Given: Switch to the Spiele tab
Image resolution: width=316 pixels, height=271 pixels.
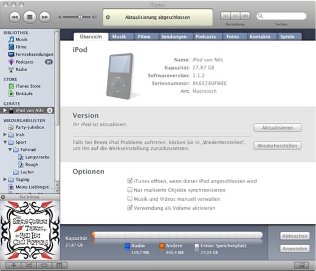Looking at the screenshot, I should [x=287, y=37].
